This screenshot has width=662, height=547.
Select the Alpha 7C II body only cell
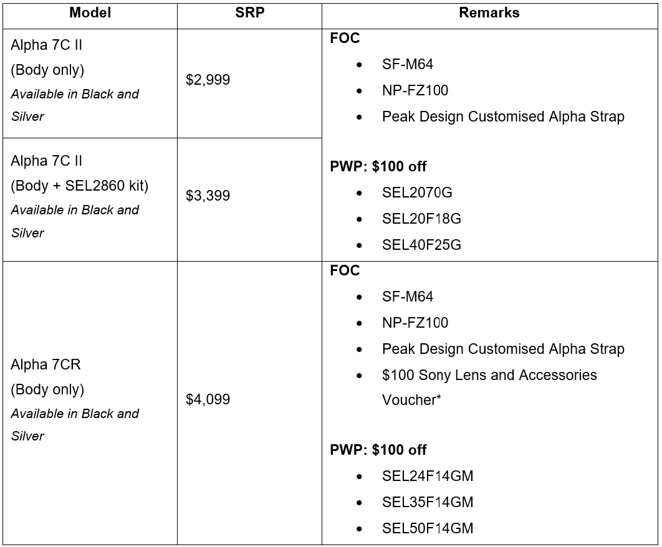pyautogui.click(x=90, y=83)
